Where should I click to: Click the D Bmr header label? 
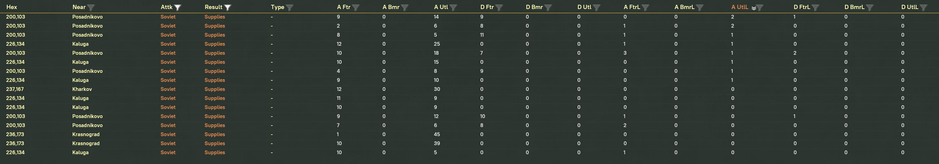point(534,7)
